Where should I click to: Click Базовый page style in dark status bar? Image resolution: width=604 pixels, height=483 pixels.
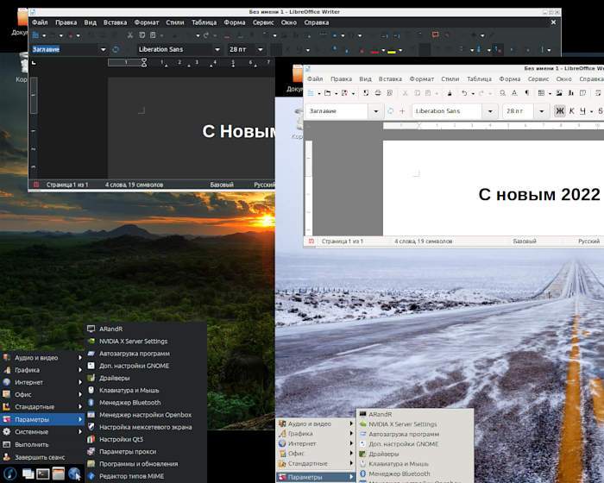click(x=222, y=185)
